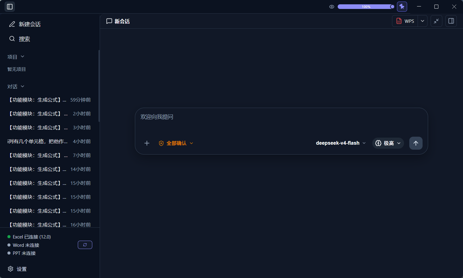Image resolution: width=463 pixels, height=278 pixels.
Task: Click the compact mode collapse arrows icon
Action: [436, 21]
